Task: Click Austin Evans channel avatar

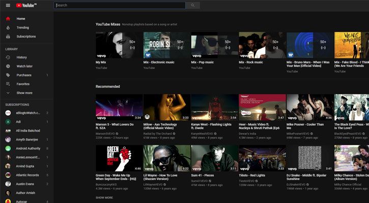Action: click(8, 184)
